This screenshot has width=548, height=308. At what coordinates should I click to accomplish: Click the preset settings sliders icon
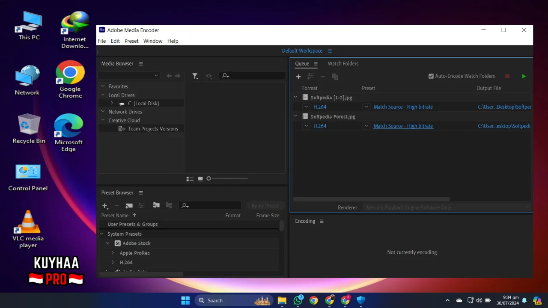141,206
